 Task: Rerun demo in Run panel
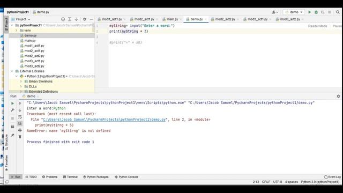point(12,103)
